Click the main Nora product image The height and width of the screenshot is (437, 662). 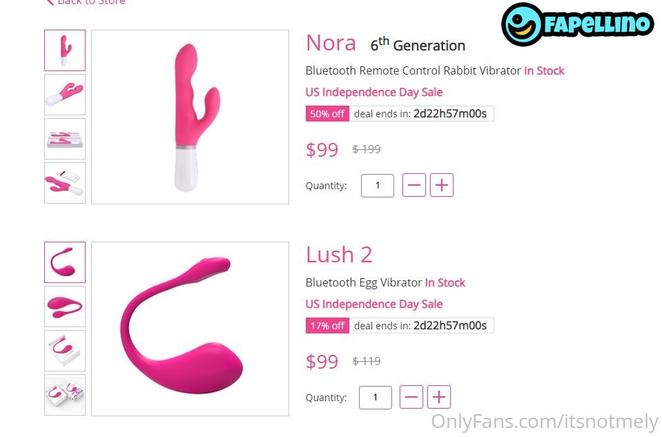(190, 117)
